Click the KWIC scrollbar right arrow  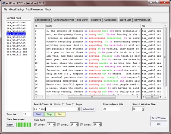pyautogui.click(x=138, y=97)
